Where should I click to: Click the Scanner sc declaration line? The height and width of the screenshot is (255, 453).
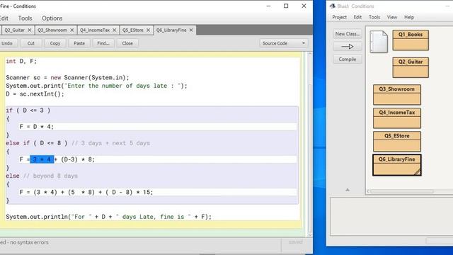(x=68, y=77)
